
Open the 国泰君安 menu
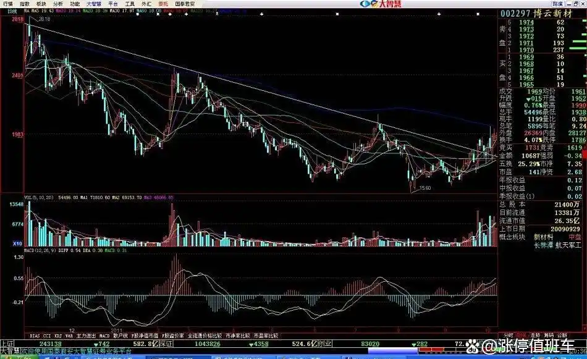point(185,4)
